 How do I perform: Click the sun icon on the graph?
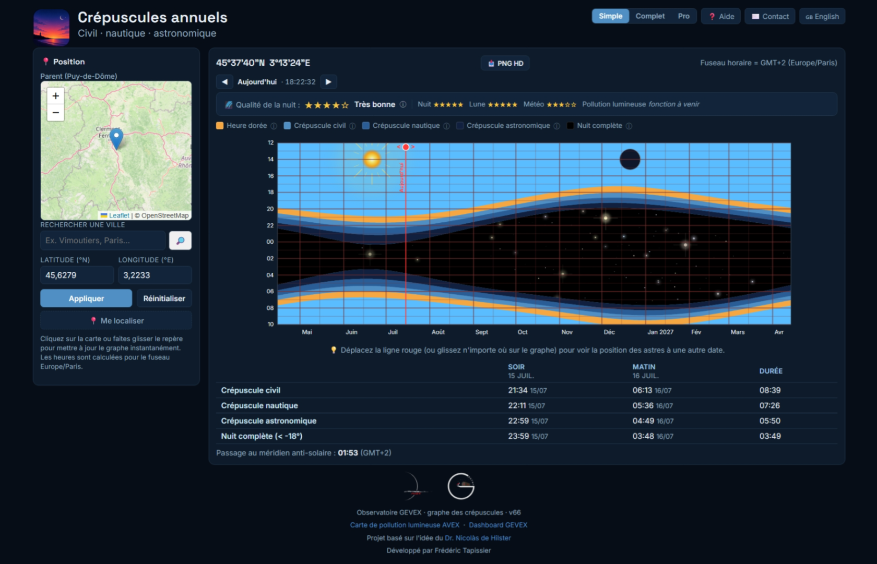click(x=372, y=159)
